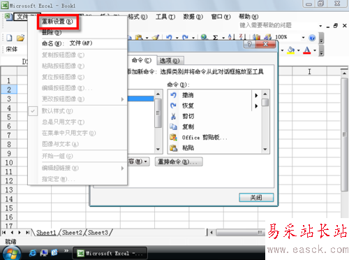Viewport: 349px width, 260px height.
Task: Click the AutoSum sigma icon
Action: point(216,38)
